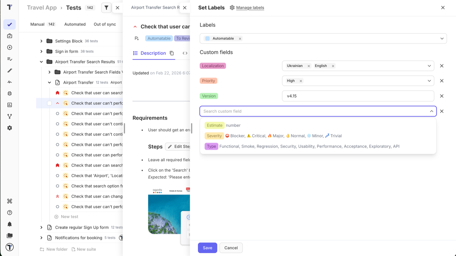Switch to the Manual tests tab
This screenshot has width=456, height=256.
pyautogui.click(x=43, y=24)
